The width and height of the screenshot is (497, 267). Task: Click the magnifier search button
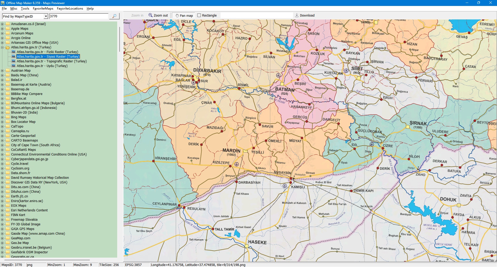click(114, 16)
